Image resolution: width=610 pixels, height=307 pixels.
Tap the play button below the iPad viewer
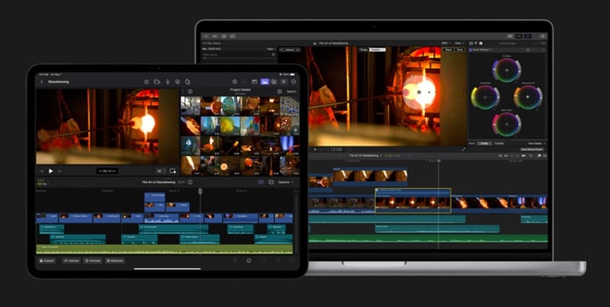coord(50,171)
